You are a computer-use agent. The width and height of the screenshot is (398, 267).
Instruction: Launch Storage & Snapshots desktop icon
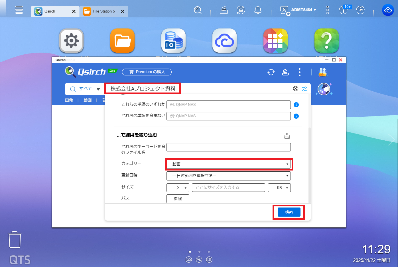(173, 41)
